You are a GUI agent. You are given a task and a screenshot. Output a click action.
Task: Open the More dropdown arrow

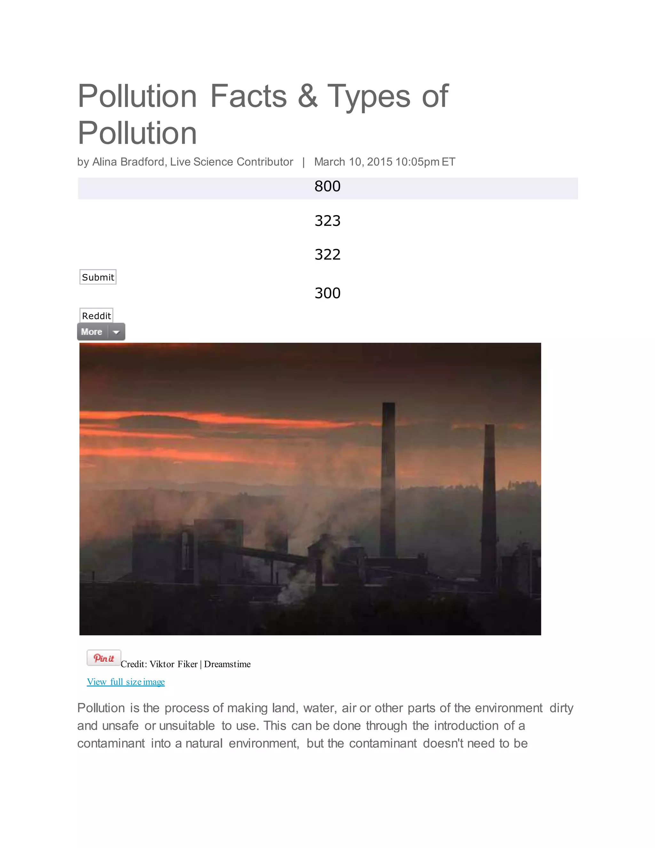[116, 332]
